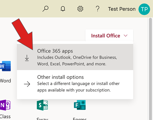Open search with the magnifier icon
This screenshot has width=153, height=120.
[45, 9]
